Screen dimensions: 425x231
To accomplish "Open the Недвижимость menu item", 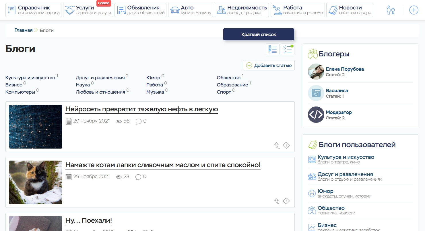I will click(242, 10).
